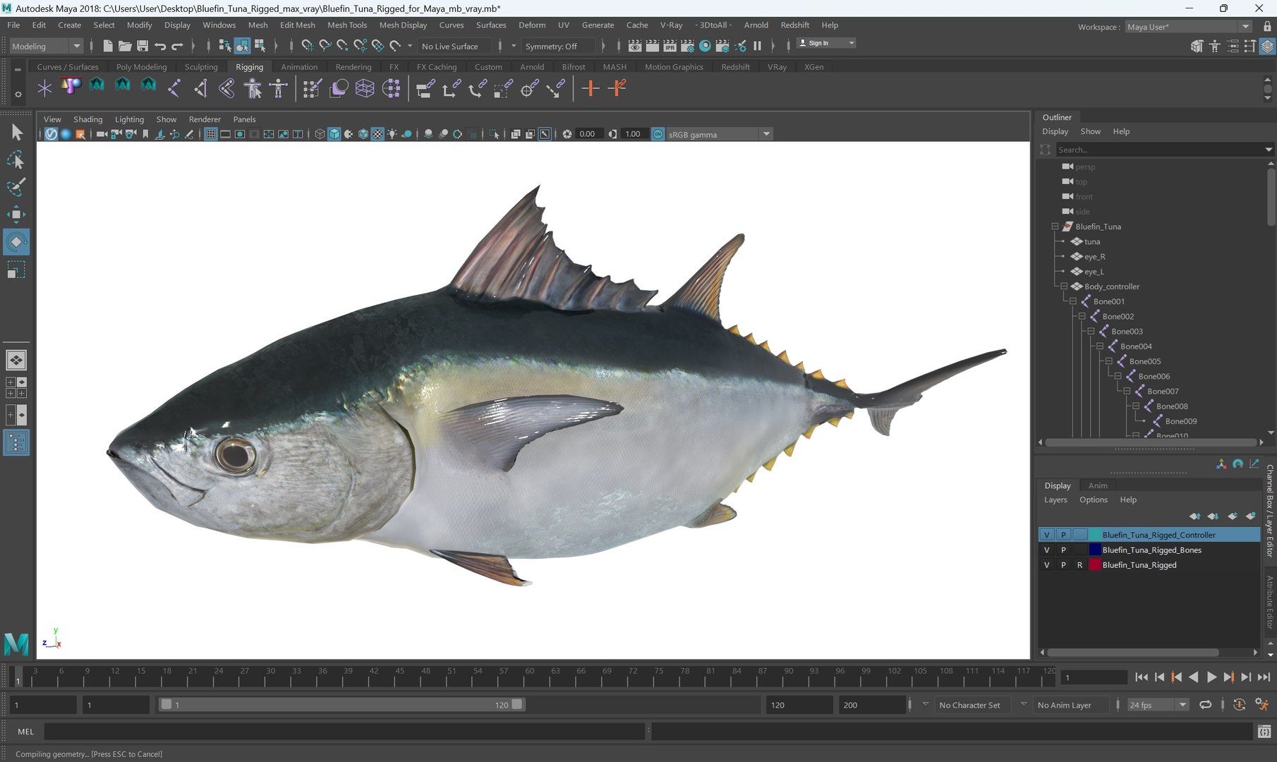Activate the Rotate tool in the toolbox

[16, 242]
